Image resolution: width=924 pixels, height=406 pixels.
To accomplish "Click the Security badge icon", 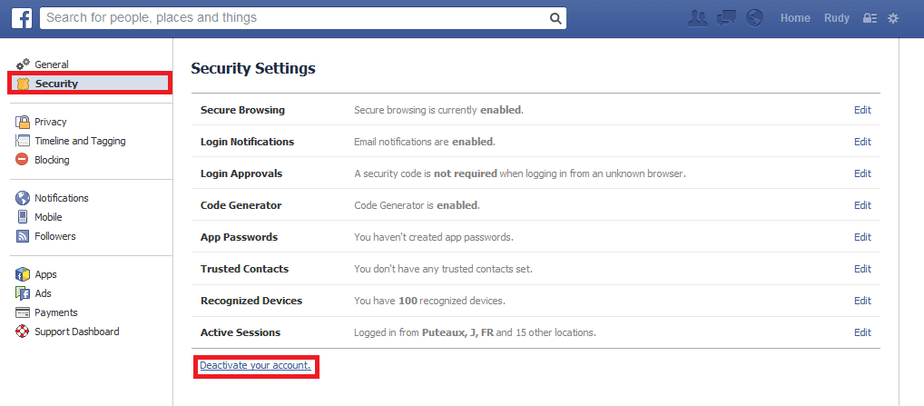I will pyautogui.click(x=23, y=84).
